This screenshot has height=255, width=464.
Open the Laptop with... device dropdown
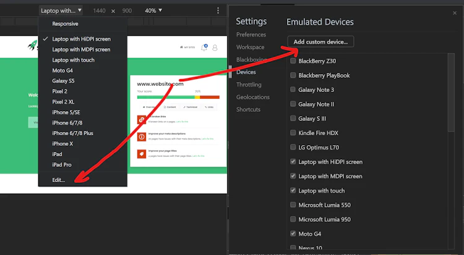61,10
